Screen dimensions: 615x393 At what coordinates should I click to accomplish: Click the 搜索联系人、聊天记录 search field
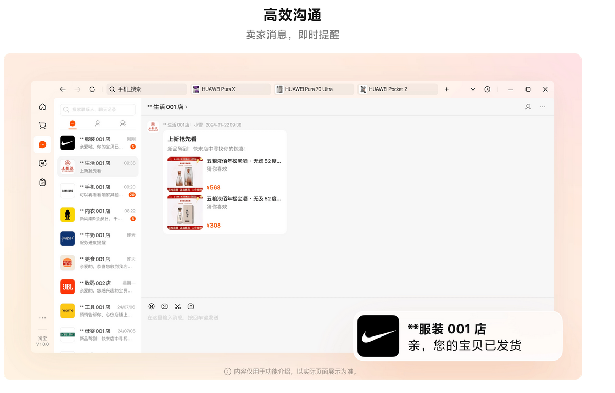click(x=98, y=109)
